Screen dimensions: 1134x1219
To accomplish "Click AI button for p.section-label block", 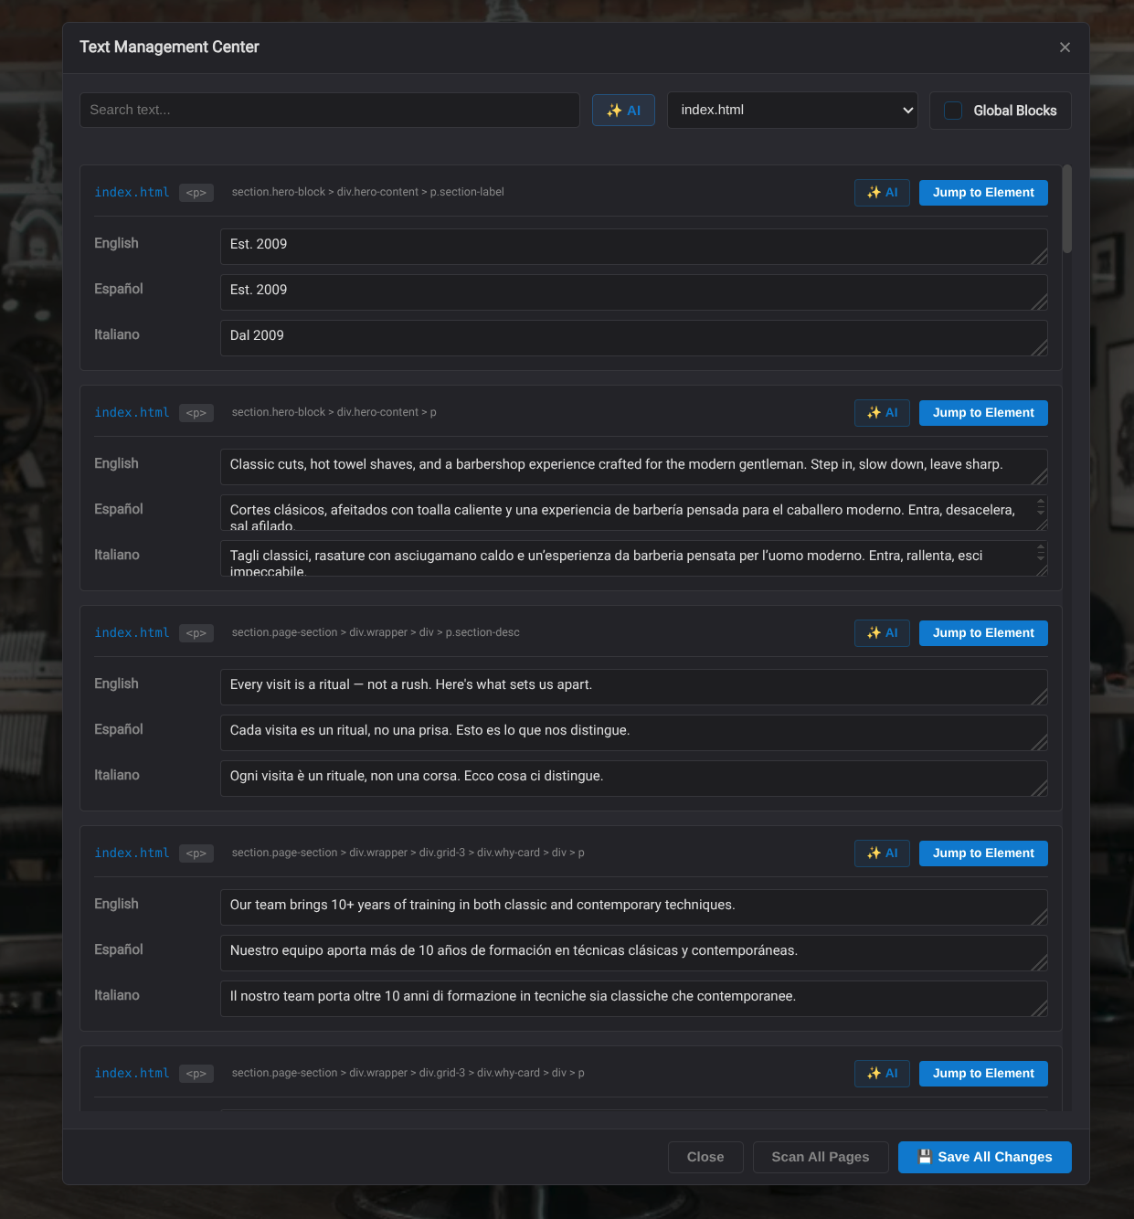I will [882, 193].
